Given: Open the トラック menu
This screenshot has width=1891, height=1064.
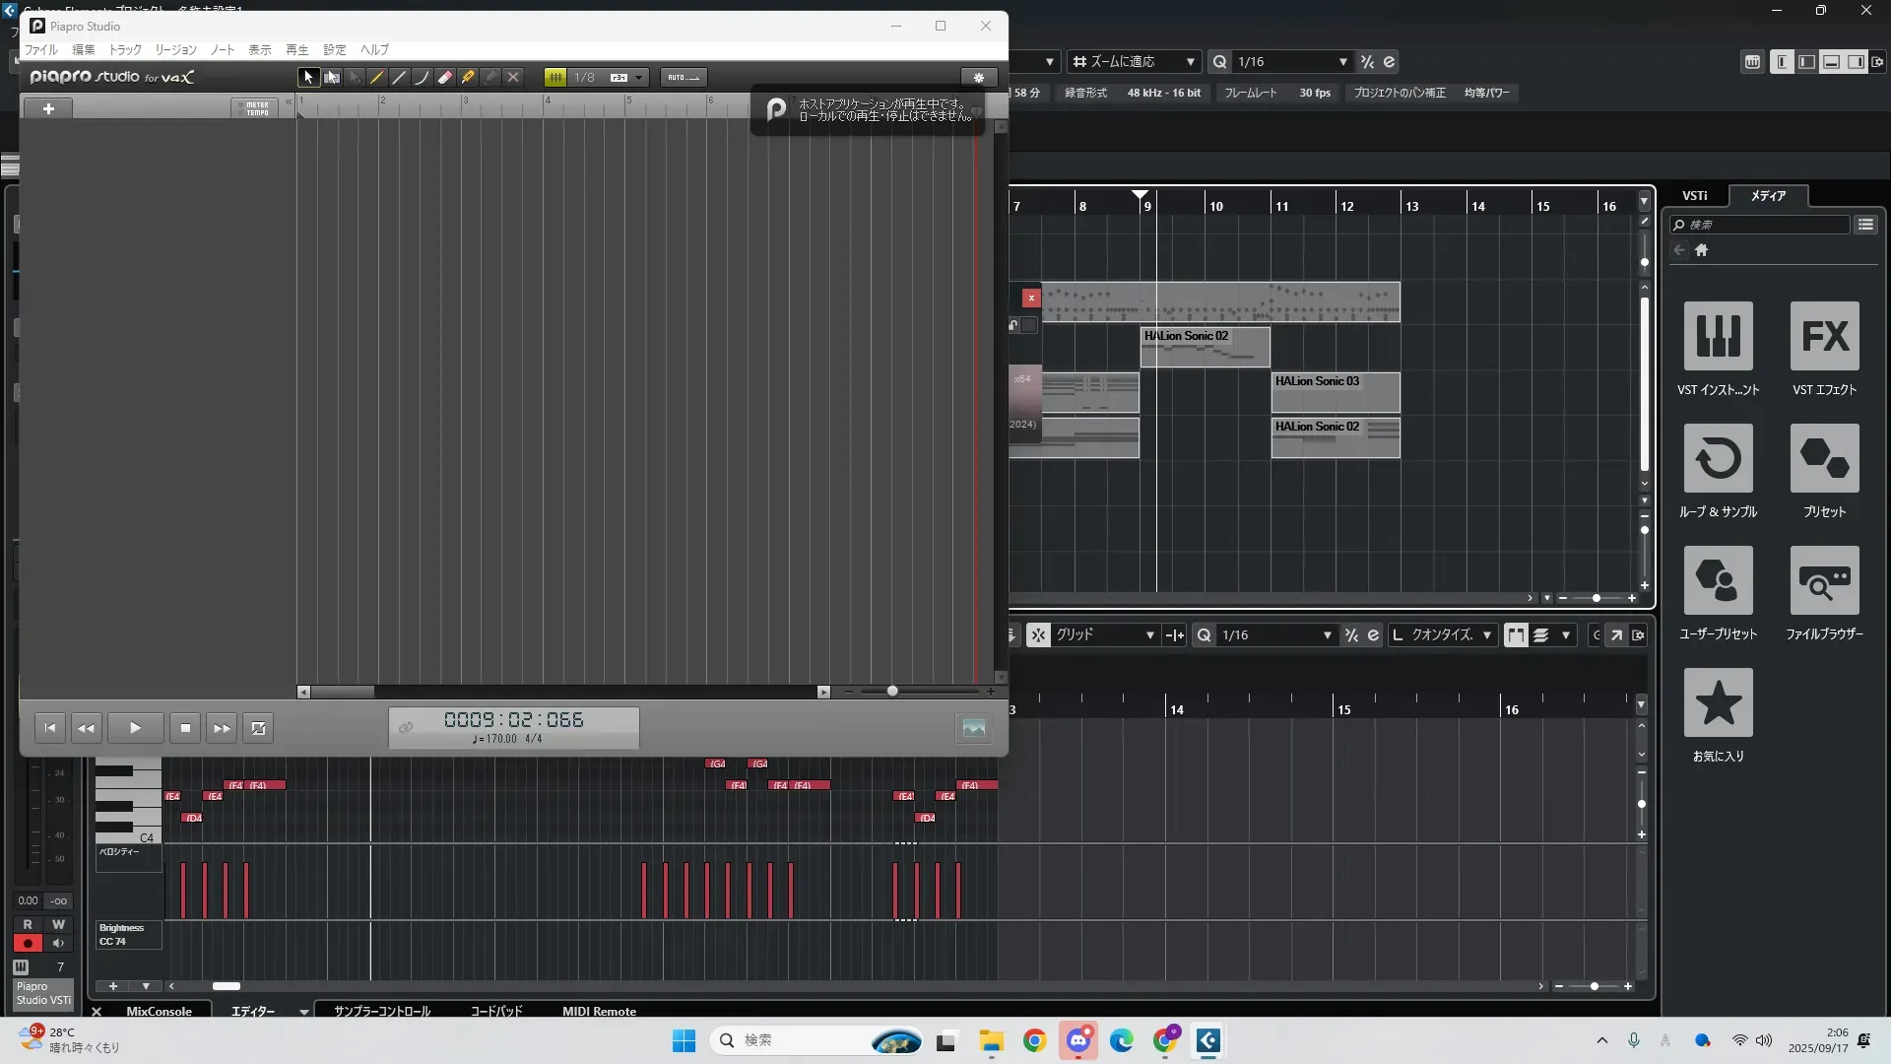Looking at the screenshot, I should (x=125, y=49).
